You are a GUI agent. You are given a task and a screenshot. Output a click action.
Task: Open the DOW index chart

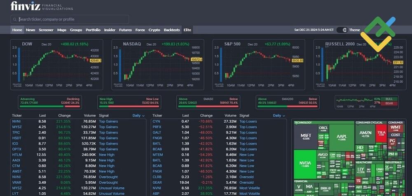pyautogui.click(x=57, y=65)
